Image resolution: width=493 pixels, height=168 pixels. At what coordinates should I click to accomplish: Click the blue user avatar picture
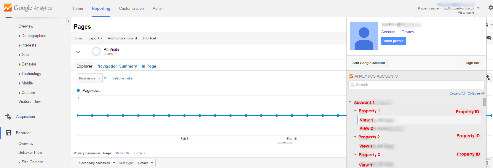[364, 36]
